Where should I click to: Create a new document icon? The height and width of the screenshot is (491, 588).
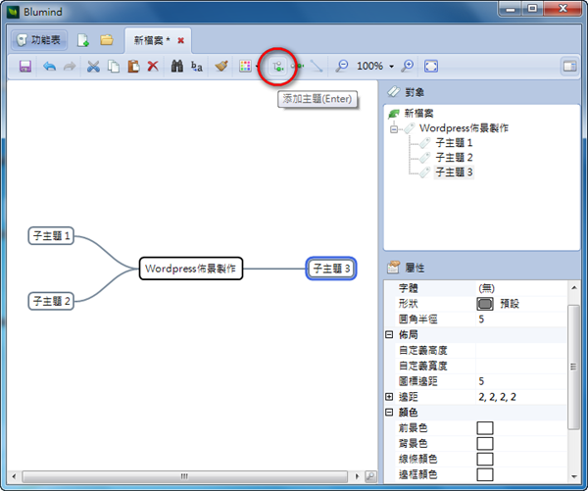coord(83,40)
